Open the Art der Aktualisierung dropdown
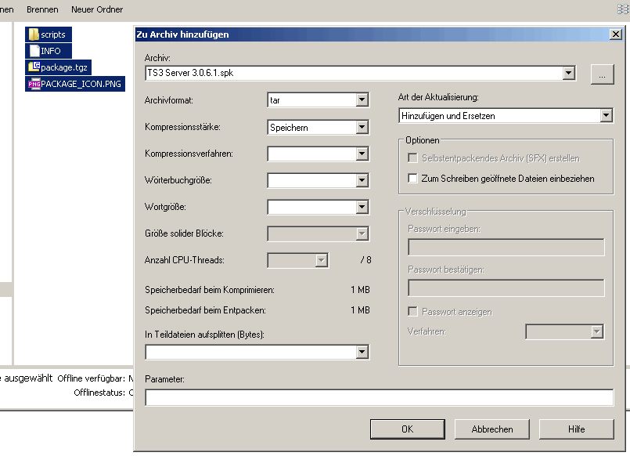 click(x=606, y=116)
